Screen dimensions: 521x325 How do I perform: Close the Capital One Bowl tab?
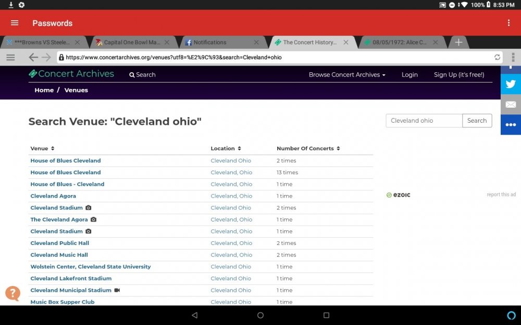[167, 43]
